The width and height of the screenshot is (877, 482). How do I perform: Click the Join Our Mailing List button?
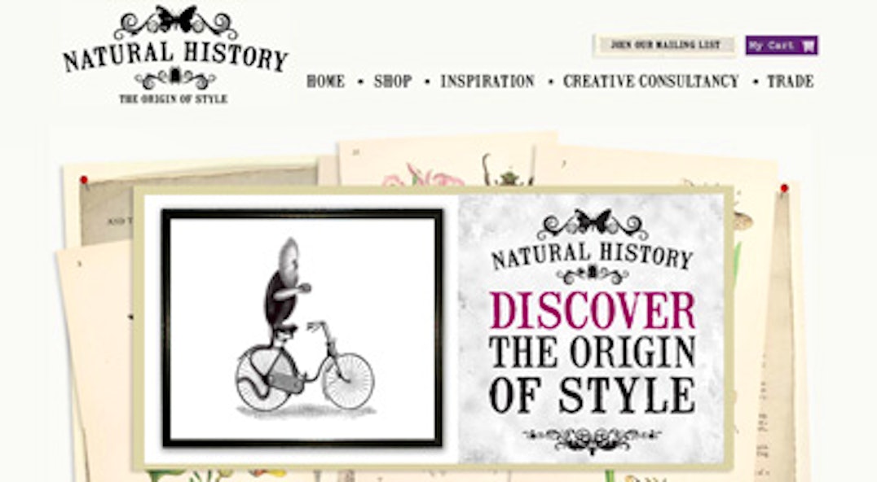(664, 46)
